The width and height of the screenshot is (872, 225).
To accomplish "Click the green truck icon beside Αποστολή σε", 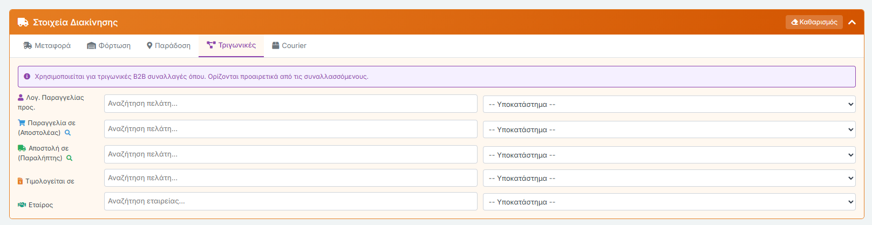I will 22,148.
